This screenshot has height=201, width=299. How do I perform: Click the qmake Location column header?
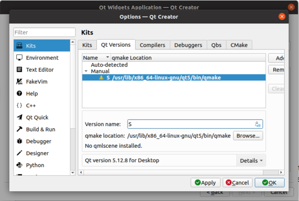click(x=188, y=58)
